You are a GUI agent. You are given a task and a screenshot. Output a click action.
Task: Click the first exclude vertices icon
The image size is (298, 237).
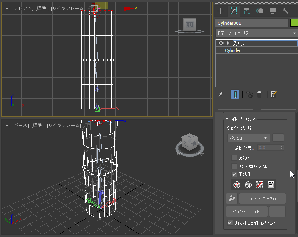(x=237, y=185)
